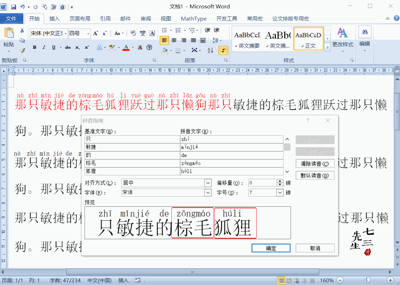Toggle superscript x² formatting
The image size is (400, 285).
tap(87, 47)
